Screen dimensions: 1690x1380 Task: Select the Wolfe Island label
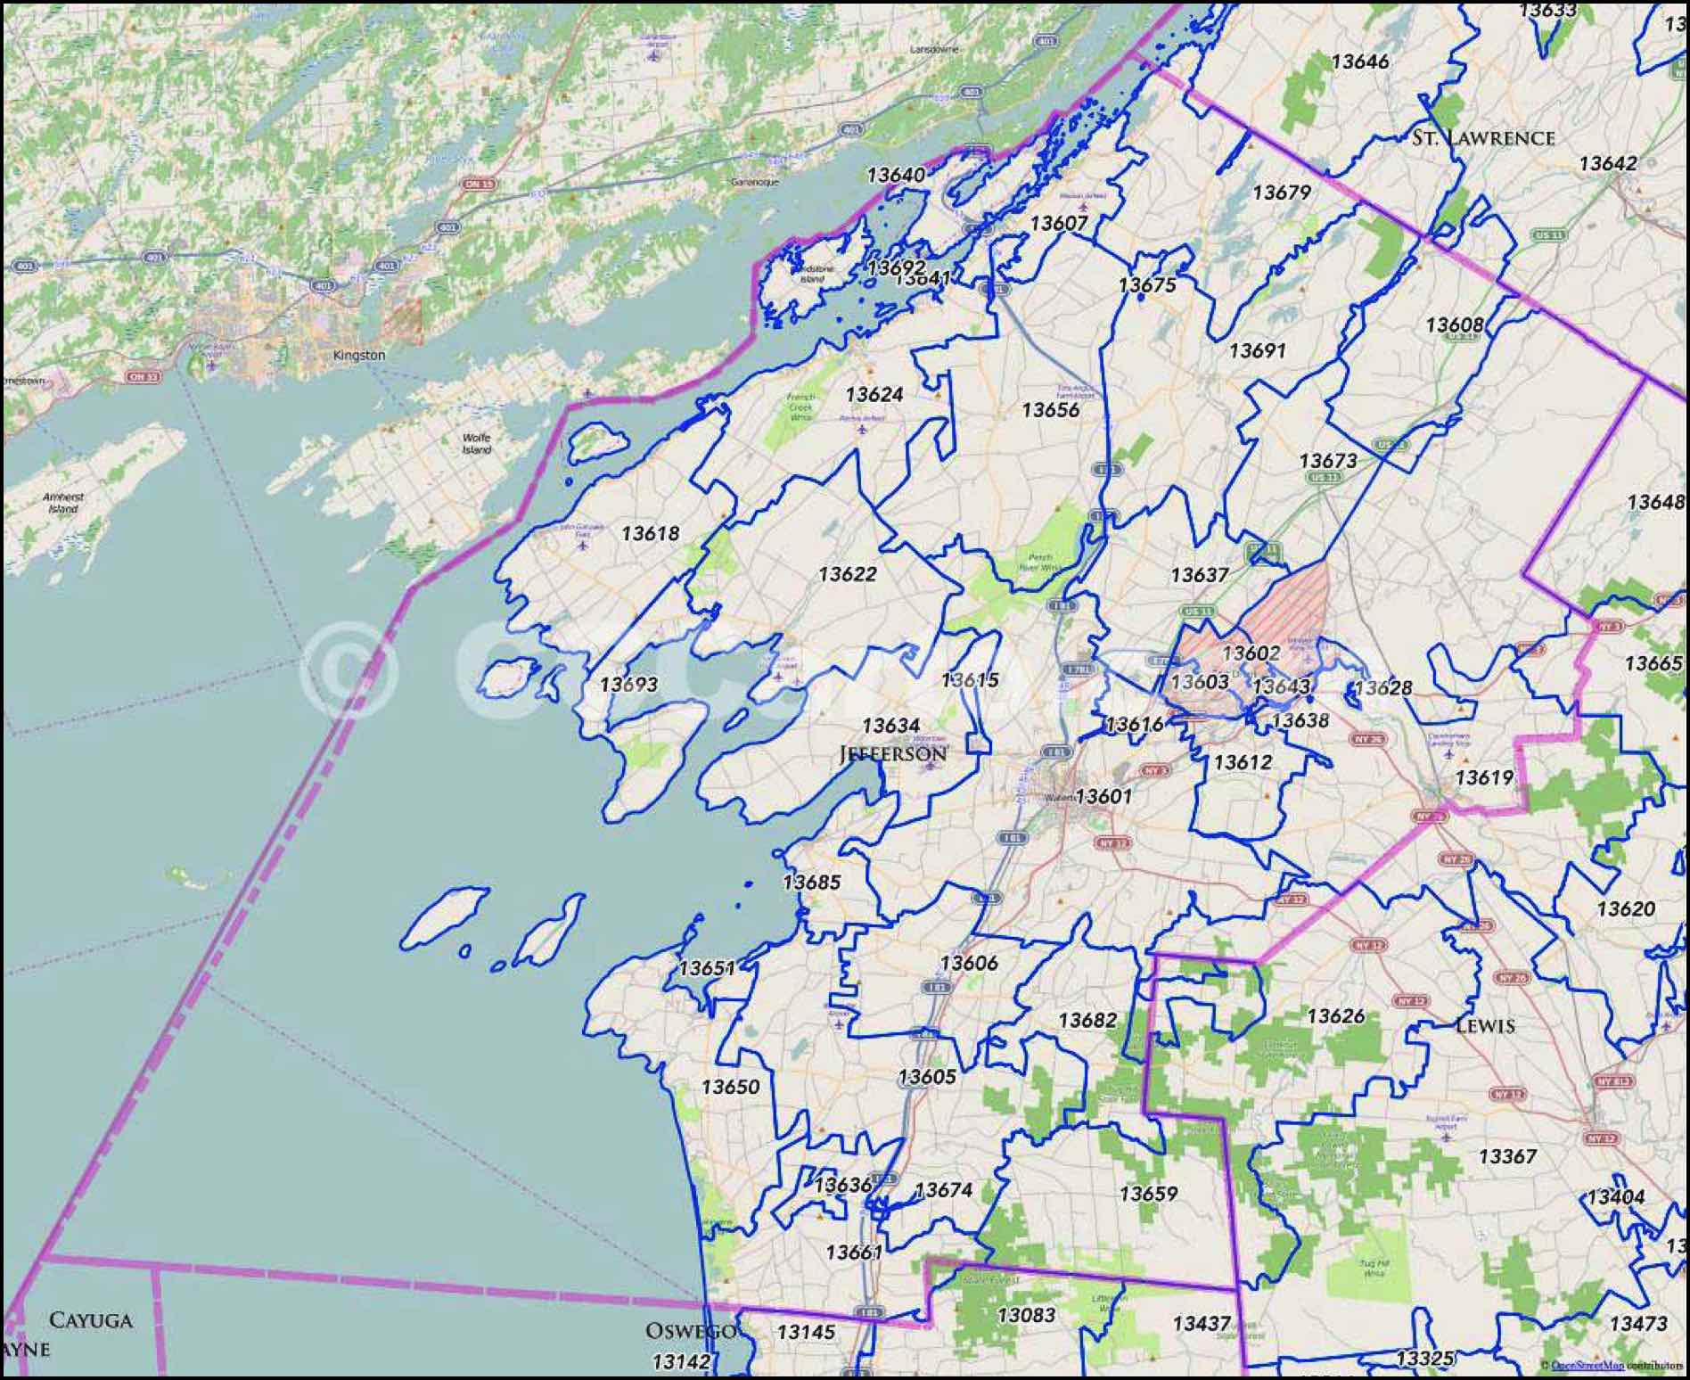coord(477,444)
